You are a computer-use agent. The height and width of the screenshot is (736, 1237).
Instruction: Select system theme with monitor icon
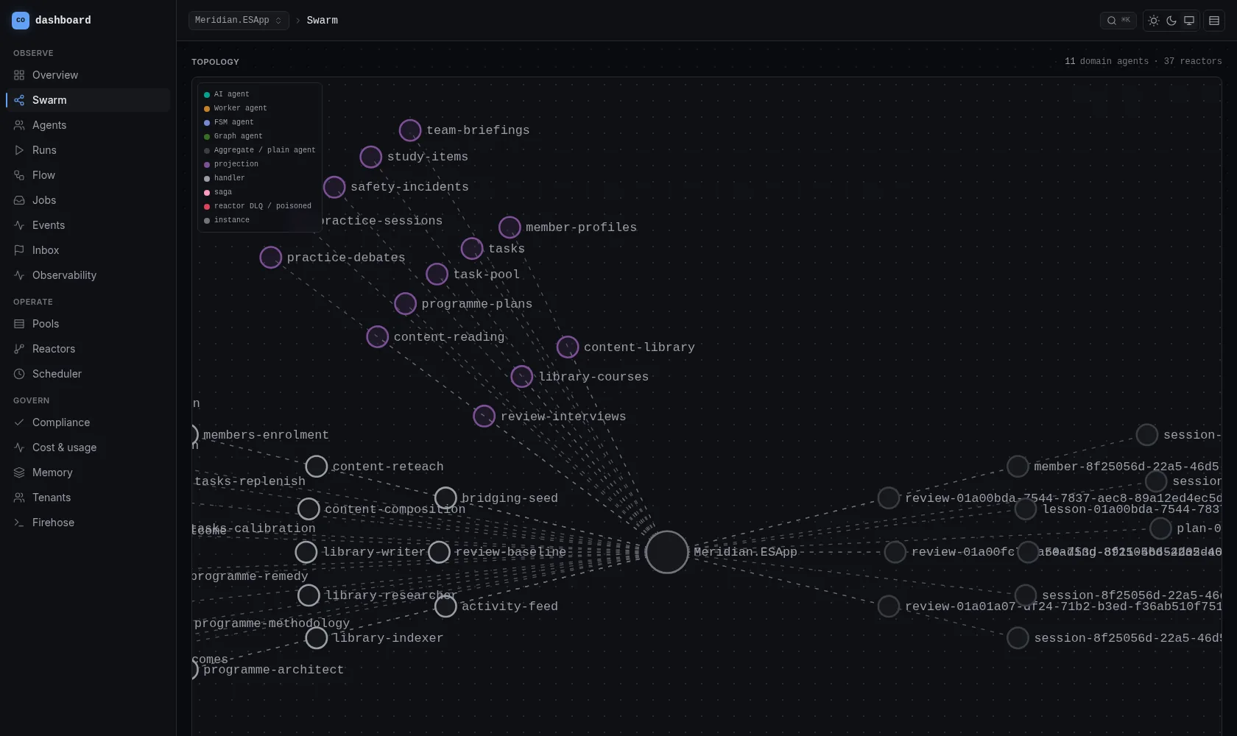(1189, 21)
